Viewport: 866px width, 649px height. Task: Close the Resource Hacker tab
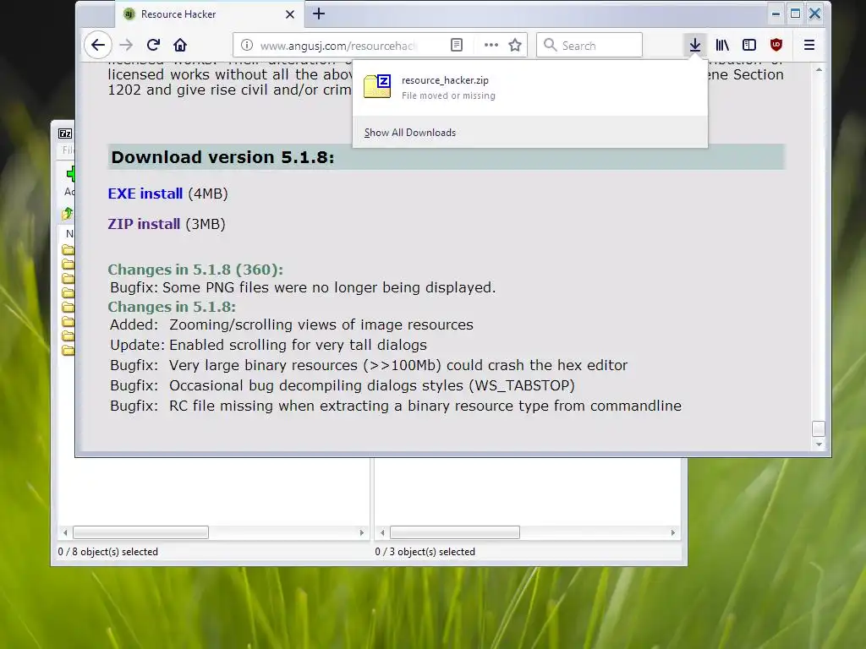(x=290, y=14)
